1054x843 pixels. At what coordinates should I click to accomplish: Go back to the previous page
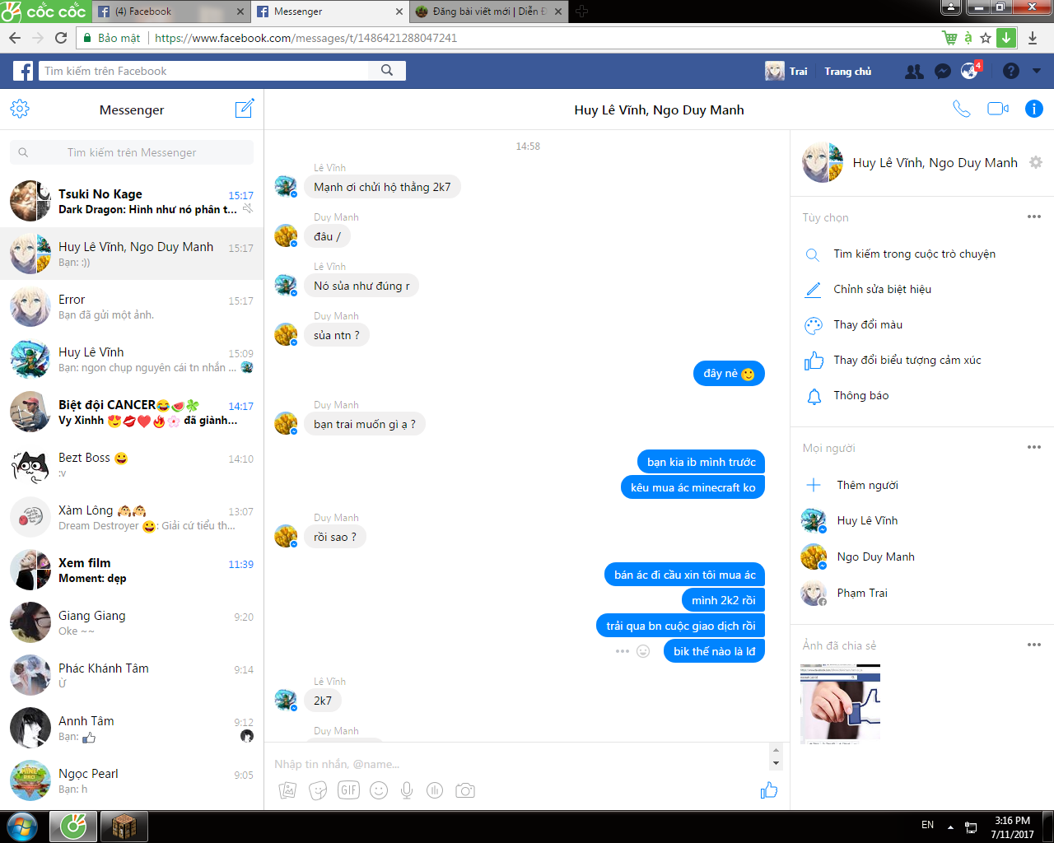coord(15,38)
